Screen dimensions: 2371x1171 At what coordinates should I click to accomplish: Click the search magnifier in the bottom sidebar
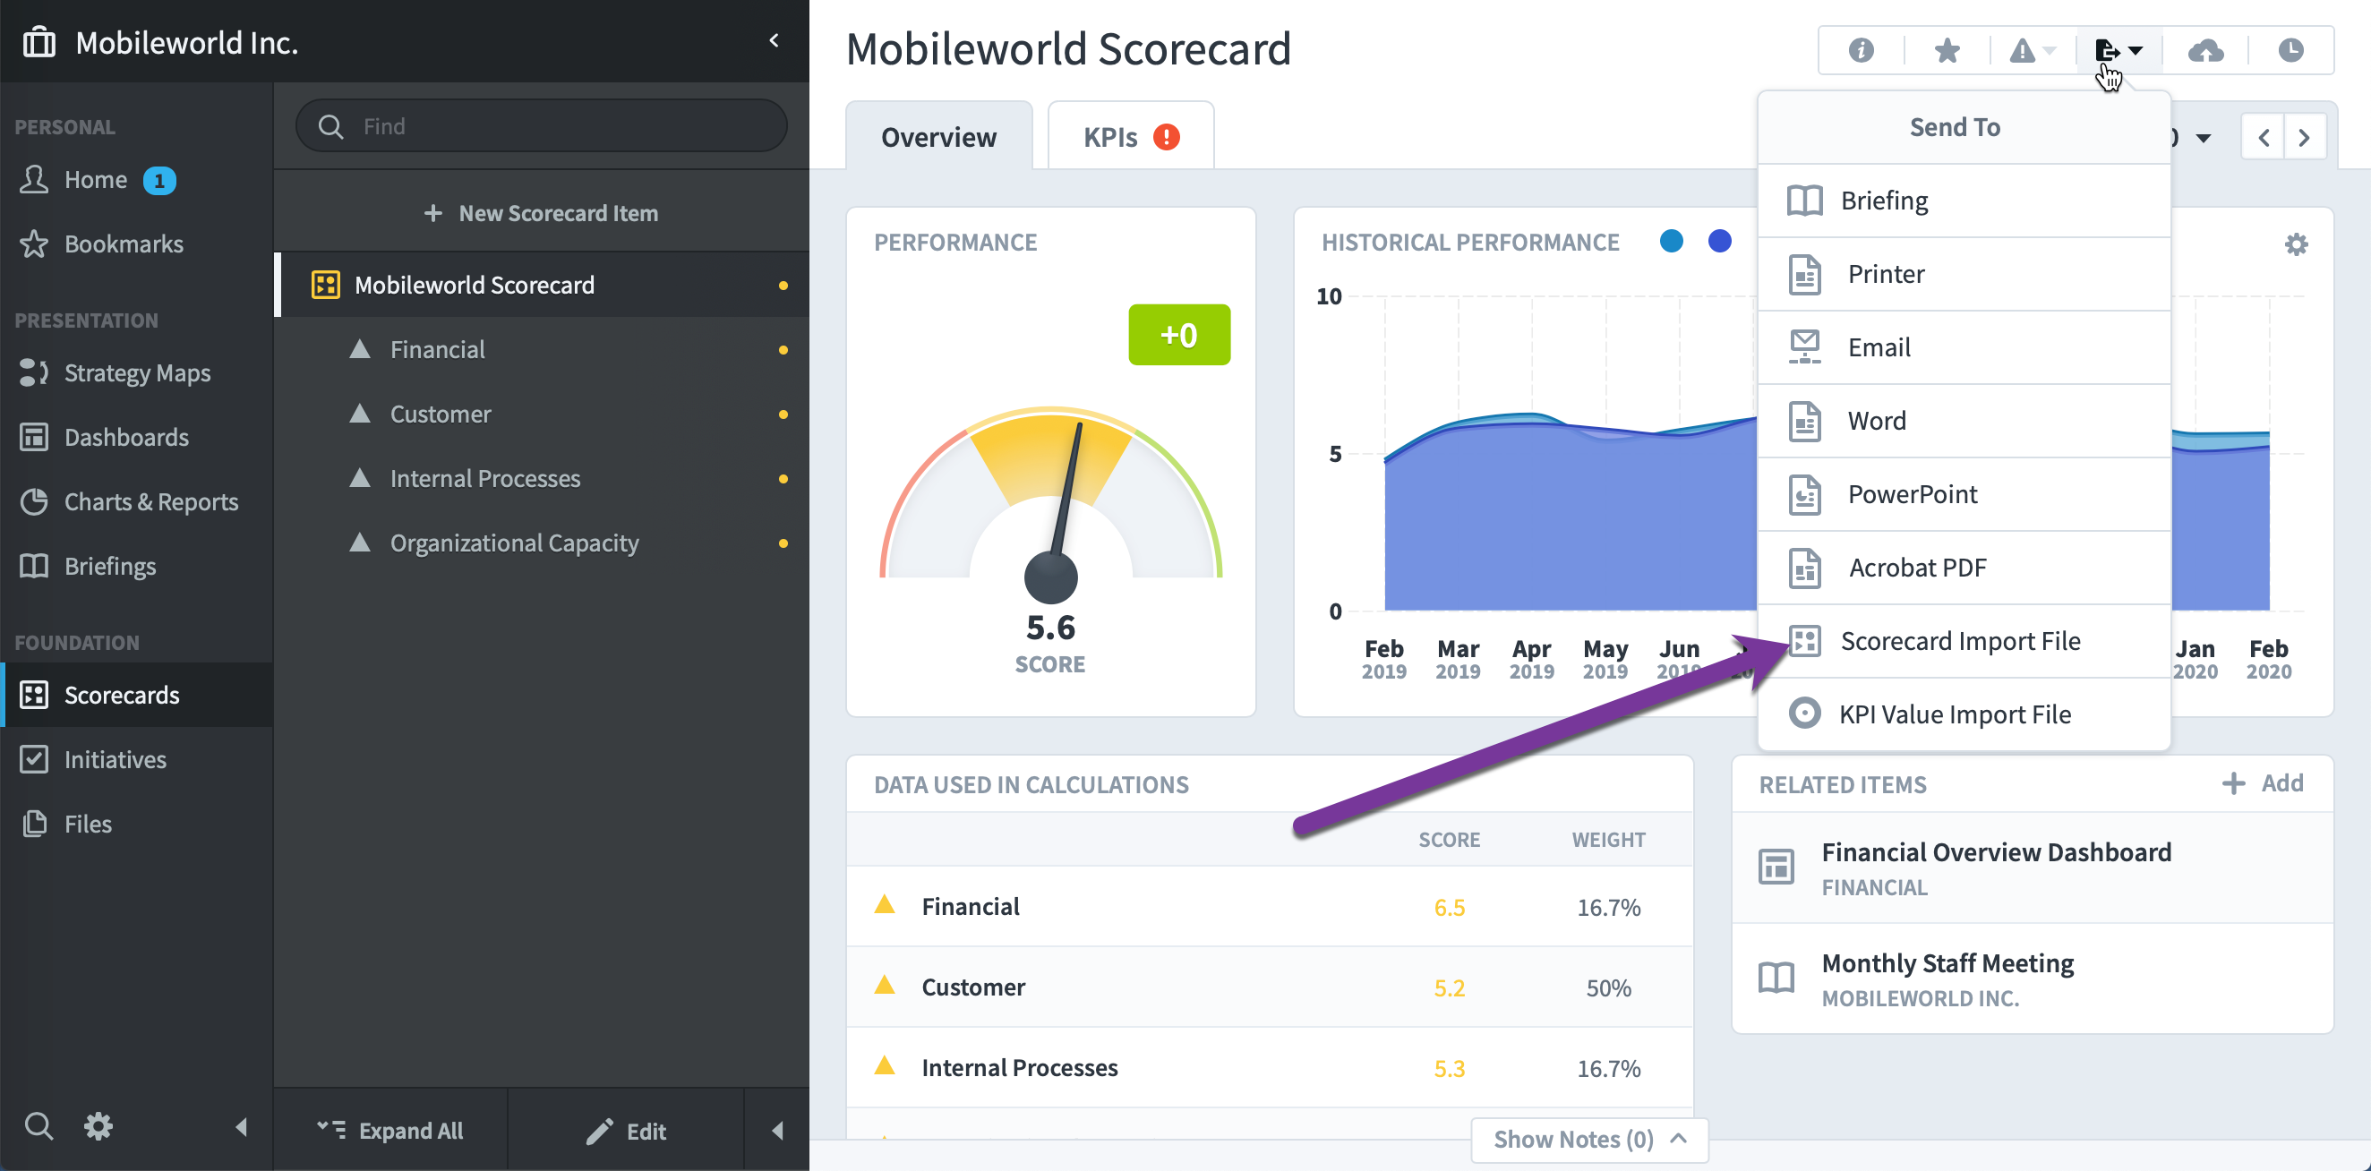pyautogui.click(x=39, y=1126)
